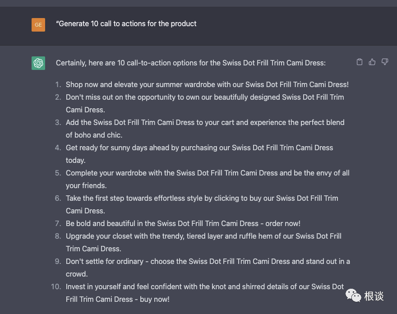The height and width of the screenshot is (314, 397).
Task: Give the response a thumbs up
Action: pos(372,62)
